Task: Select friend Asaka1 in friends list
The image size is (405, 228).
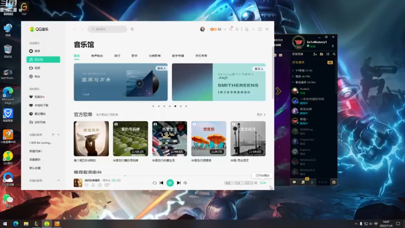Action: click(x=313, y=91)
